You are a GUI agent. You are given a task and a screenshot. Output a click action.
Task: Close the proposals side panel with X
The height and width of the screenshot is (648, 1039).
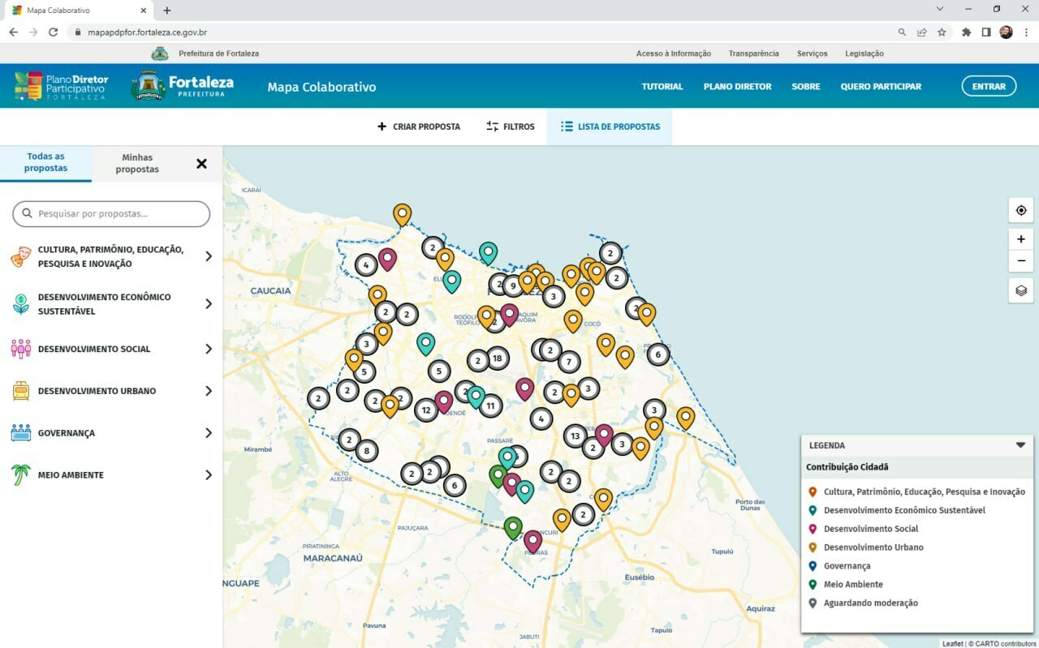coord(201,164)
